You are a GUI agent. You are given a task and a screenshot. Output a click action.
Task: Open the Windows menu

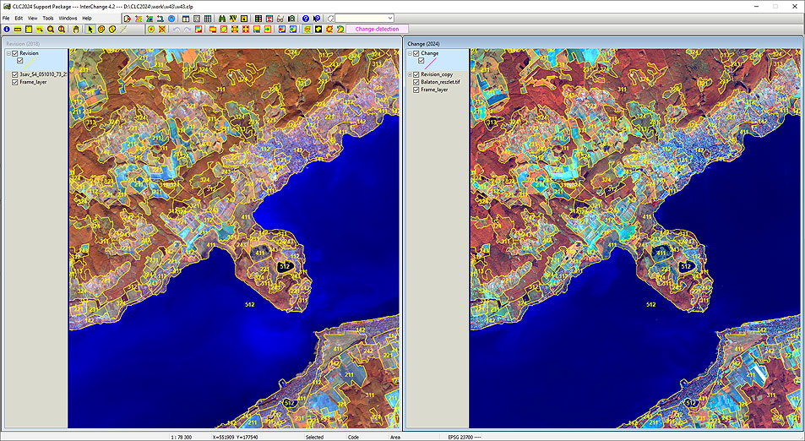68,18
